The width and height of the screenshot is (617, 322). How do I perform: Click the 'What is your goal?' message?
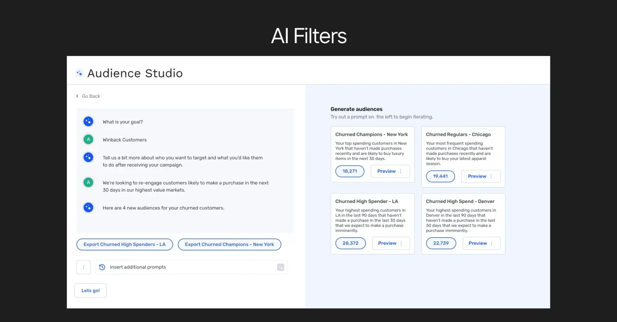point(123,122)
